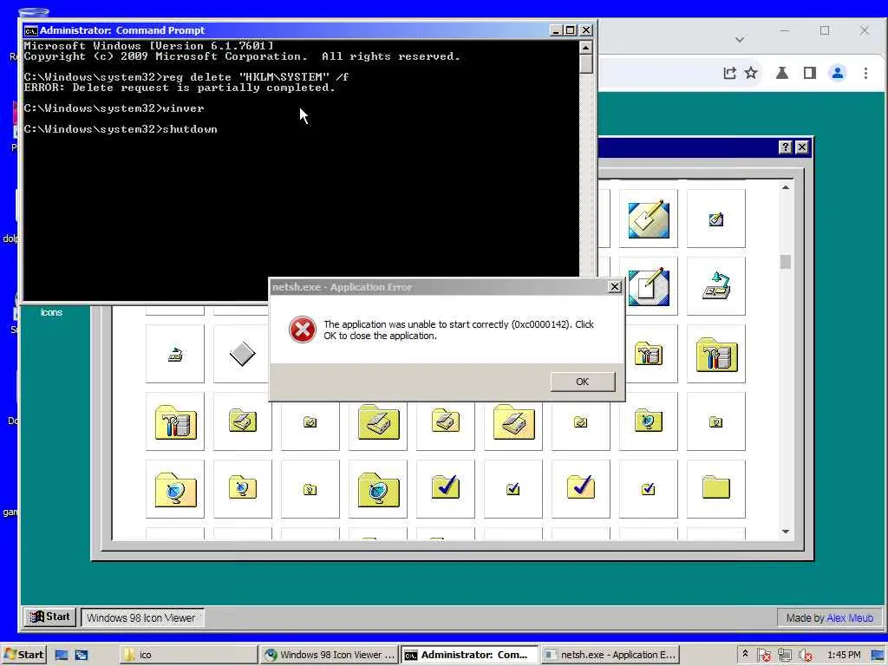Switch to the ico folder taskbar button
Viewport: 888px width, 666px height.
187,655
